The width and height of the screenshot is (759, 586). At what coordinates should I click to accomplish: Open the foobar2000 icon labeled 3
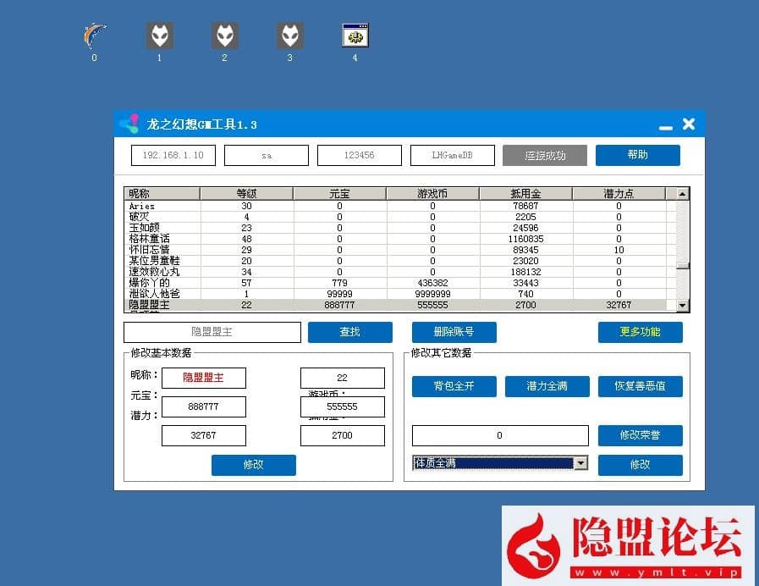point(289,34)
